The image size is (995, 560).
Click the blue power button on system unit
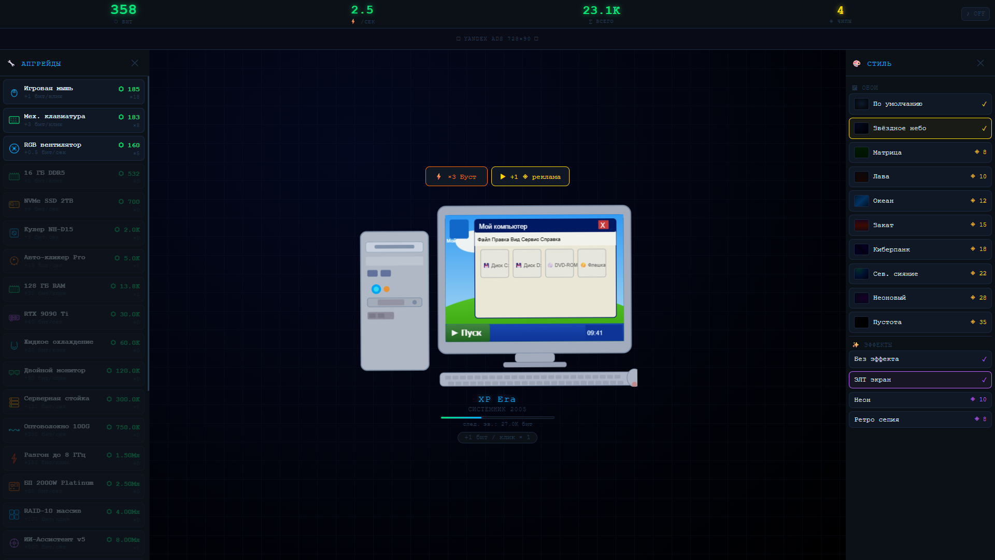pos(376,289)
